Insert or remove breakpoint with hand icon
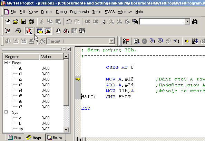Viewport: 205px width, 141px height. coord(58,31)
